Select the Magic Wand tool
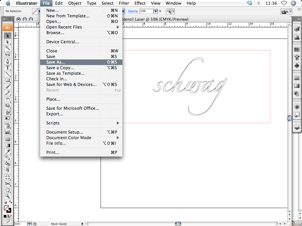The width and height of the screenshot is (302, 226). point(7,48)
